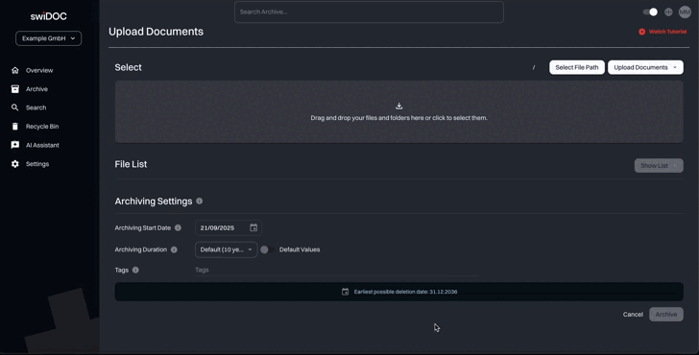This screenshot has height=355, width=699.
Task: Open AI Assistant from sidebar
Action: click(x=42, y=145)
